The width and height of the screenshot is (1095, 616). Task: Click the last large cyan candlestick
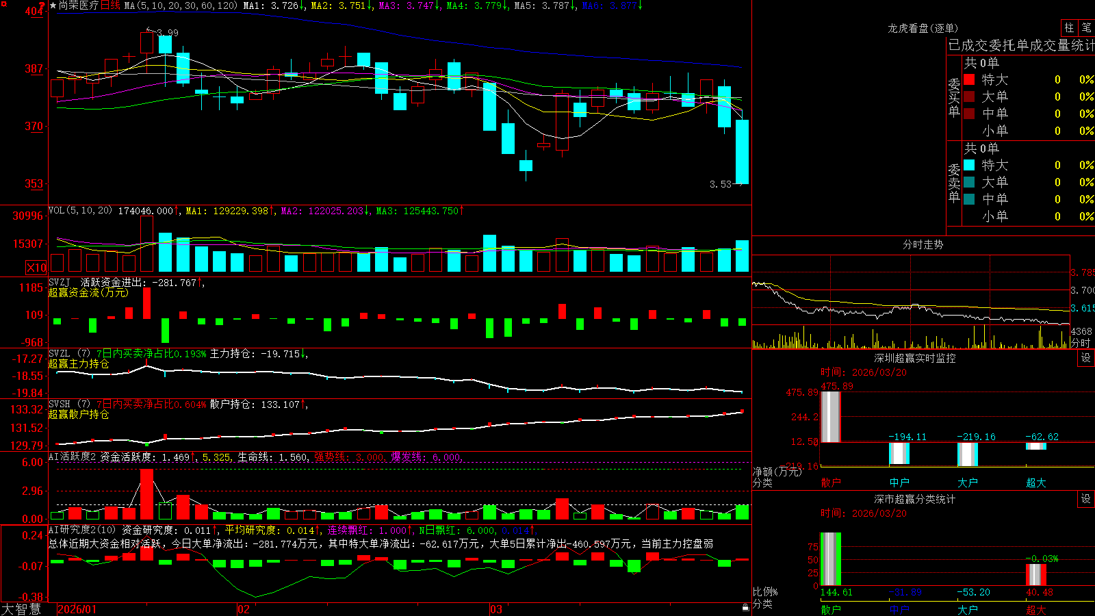742,152
